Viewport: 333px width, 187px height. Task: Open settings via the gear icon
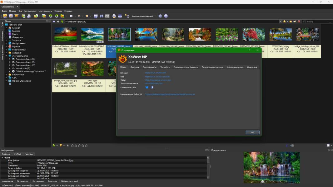point(160,16)
